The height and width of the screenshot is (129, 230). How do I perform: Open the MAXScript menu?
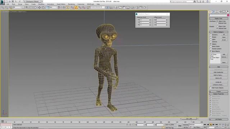[x=90, y=4]
